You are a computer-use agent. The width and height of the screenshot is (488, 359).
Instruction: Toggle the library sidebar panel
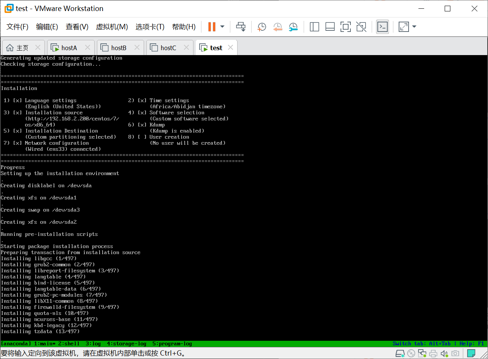pyautogui.click(x=314, y=27)
